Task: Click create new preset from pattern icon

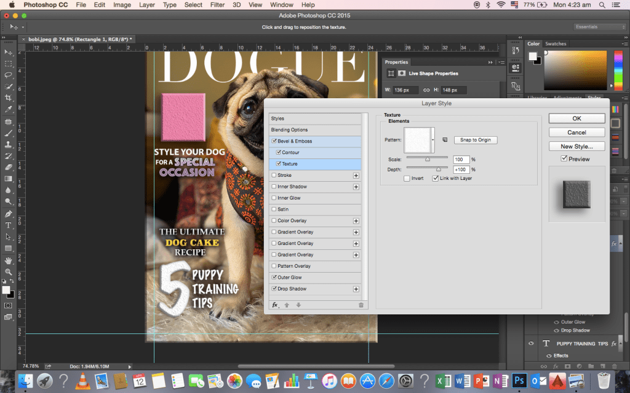Action: pyautogui.click(x=445, y=140)
